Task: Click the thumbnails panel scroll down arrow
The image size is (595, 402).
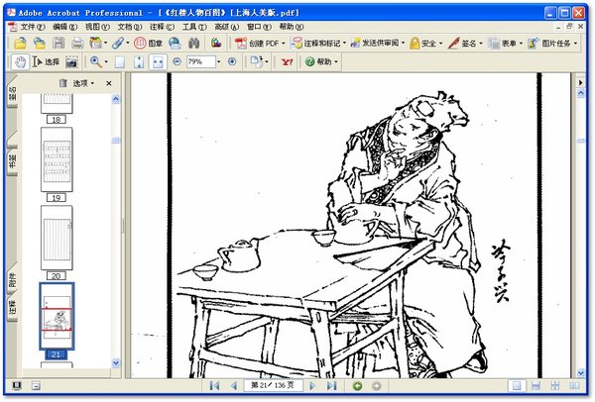Action: pyautogui.click(x=116, y=363)
